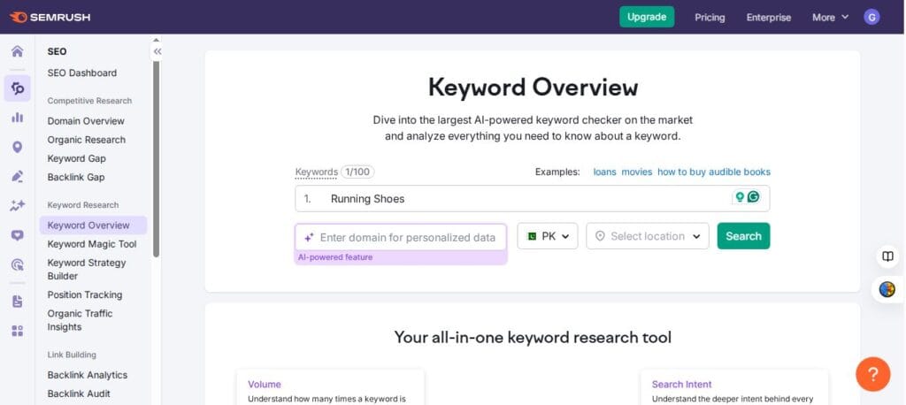Open Backlink Analytics in sidebar
This screenshot has height=405, width=906.
coord(88,375)
